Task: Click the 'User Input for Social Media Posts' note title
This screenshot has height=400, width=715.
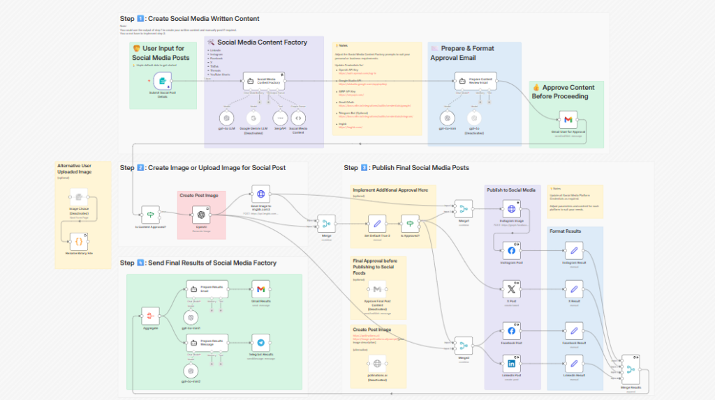Action: pyautogui.click(x=161, y=53)
